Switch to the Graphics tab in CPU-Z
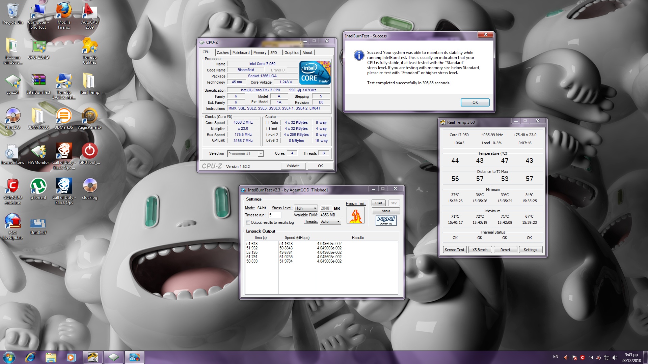Image resolution: width=648 pixels, height=364 pixels. coord(291,53)
